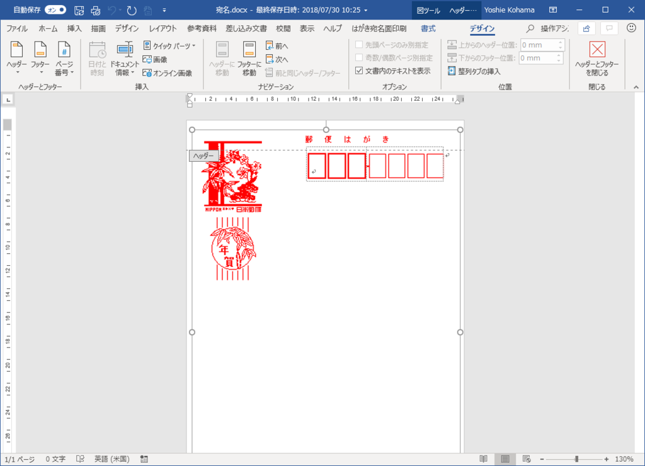645x466 pixels.
Task: Click the ribbon display options icon
Action: point(553,10)
